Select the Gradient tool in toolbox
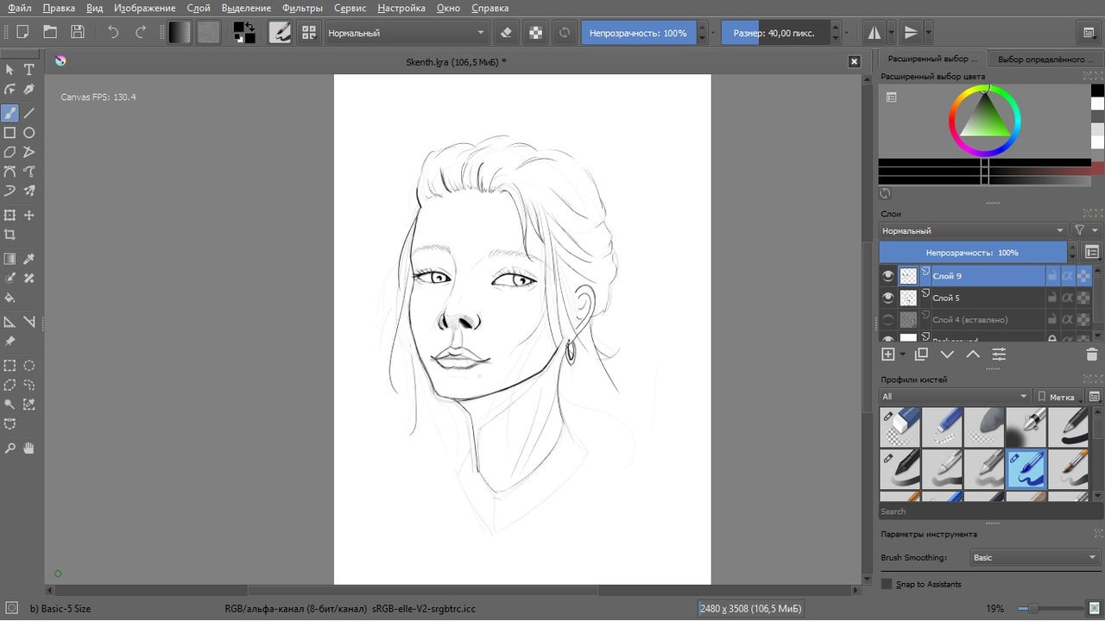Screen dimensions: 1105x621 point(9,259)
